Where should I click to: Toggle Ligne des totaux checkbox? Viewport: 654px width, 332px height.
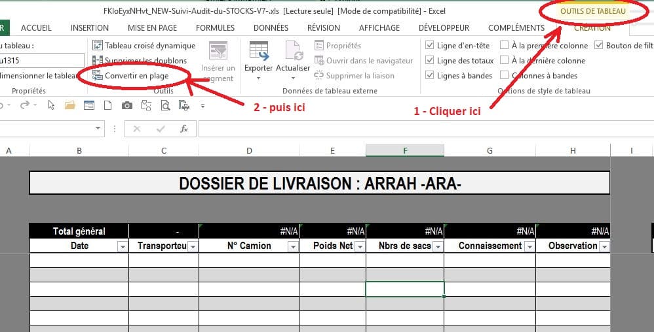point(430,60)
